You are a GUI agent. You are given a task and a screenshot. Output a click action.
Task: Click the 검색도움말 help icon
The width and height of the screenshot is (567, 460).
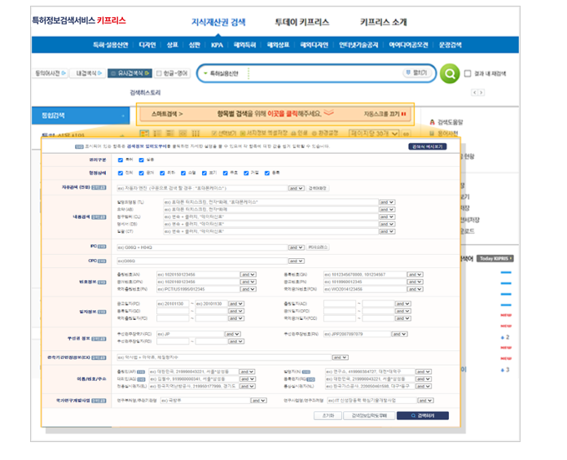click(x=432, y=121)
